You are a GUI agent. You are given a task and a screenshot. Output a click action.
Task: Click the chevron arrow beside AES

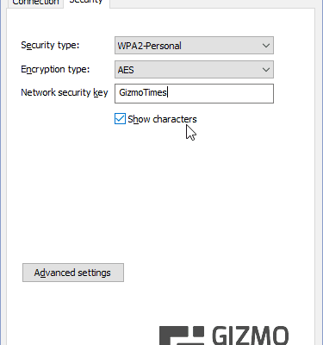266,70
